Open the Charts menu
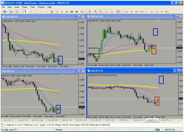Image resolution: width=184 pixels, height=132 pixels. pyautogui.click(x=25, y=7)
